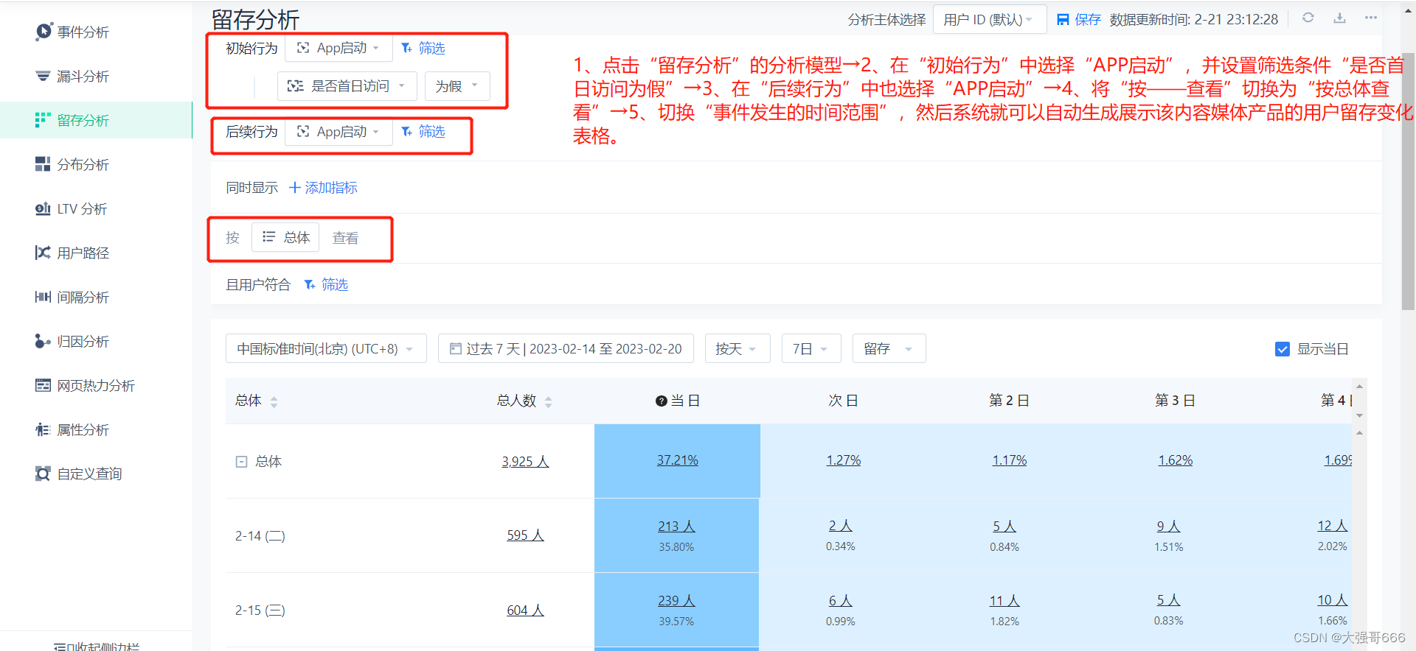This screenshot has height=651, width=1416.
Task: Click the refresh data icon
Action: tap(1308, 18)
